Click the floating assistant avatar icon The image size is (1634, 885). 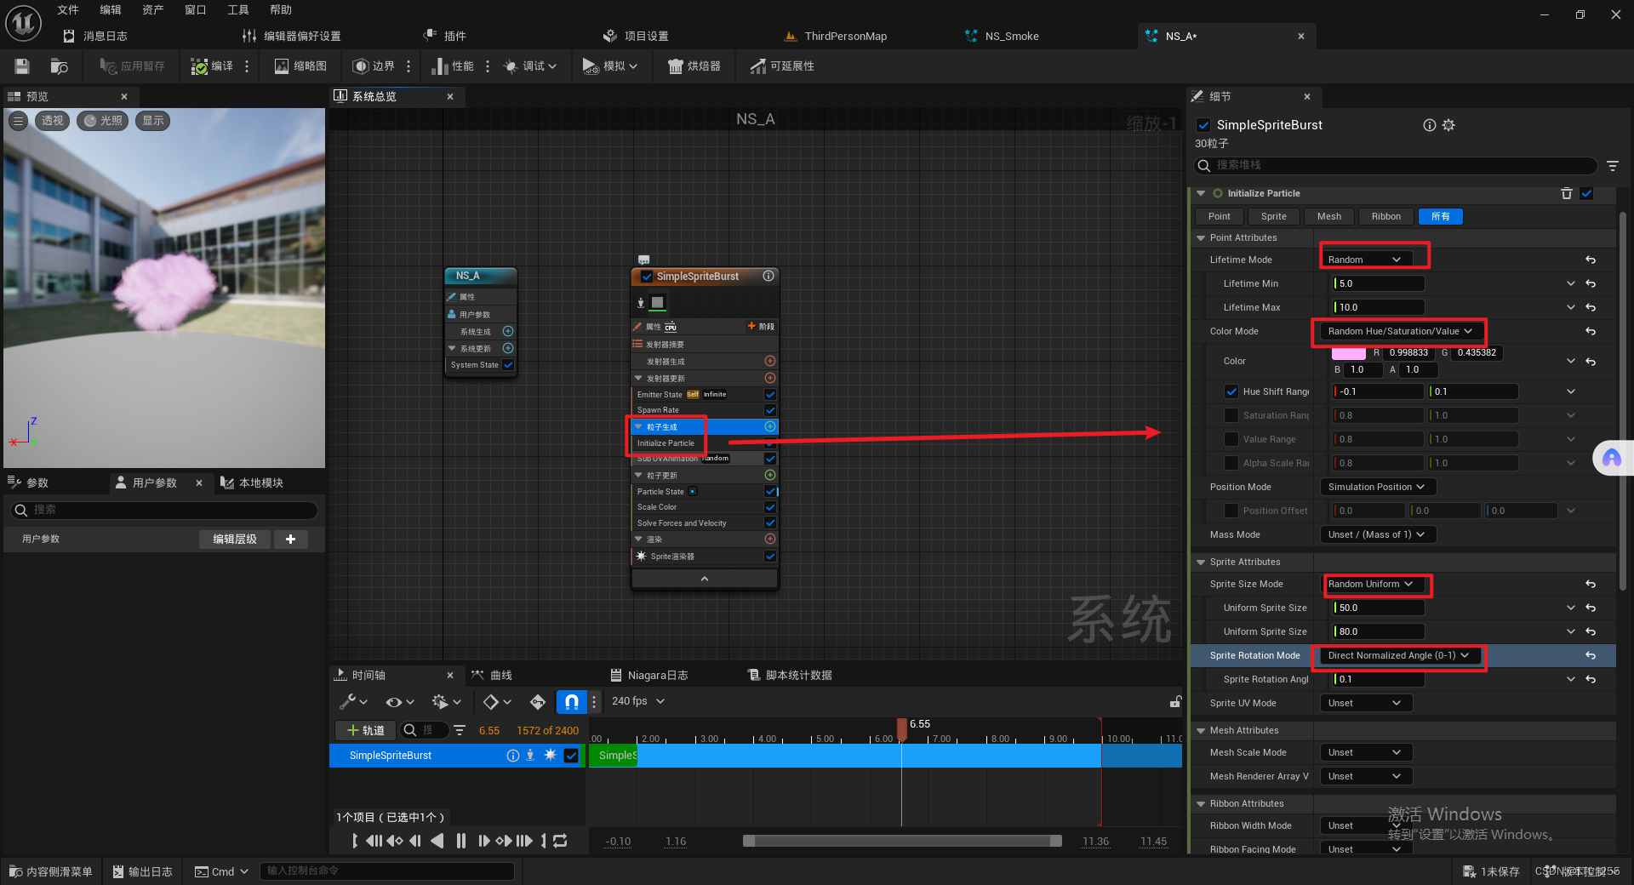pyautogui.click(x=1612, y=459)
